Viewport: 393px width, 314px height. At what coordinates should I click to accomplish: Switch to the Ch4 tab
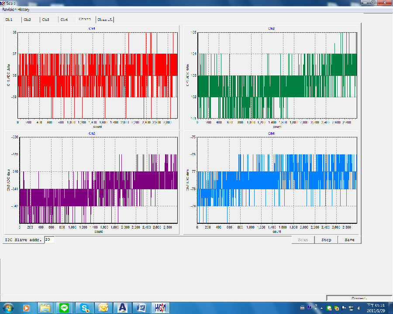coord(67,20)
